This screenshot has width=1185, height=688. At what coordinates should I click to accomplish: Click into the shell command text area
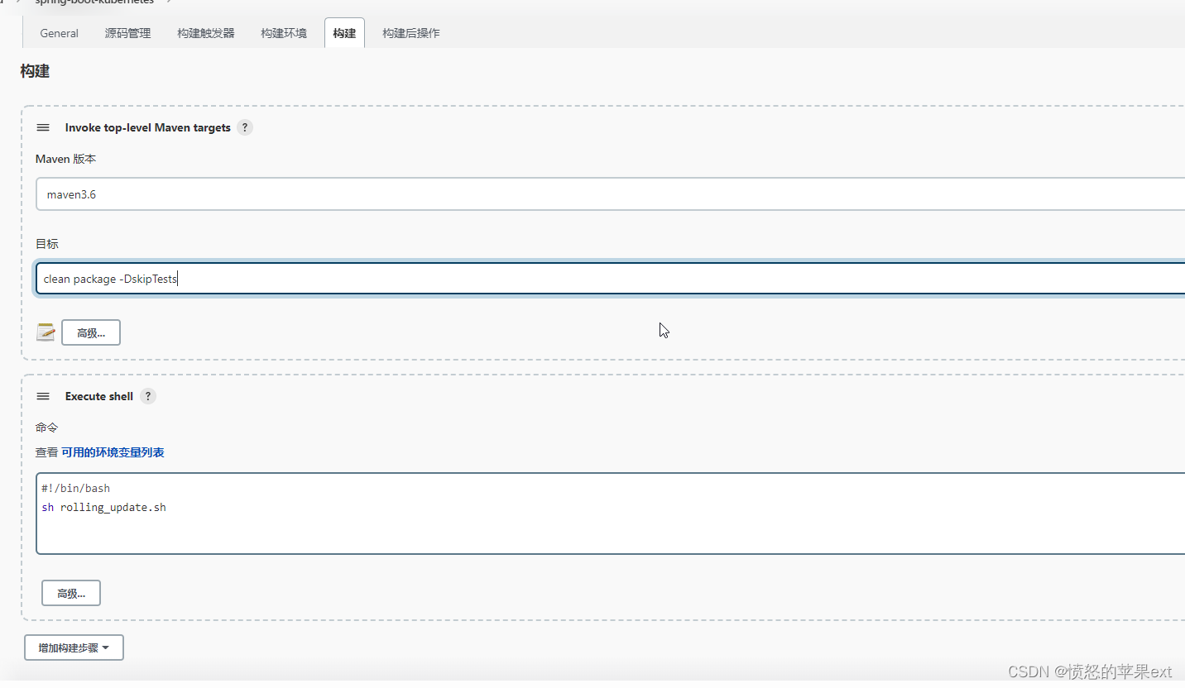(611, 514)
